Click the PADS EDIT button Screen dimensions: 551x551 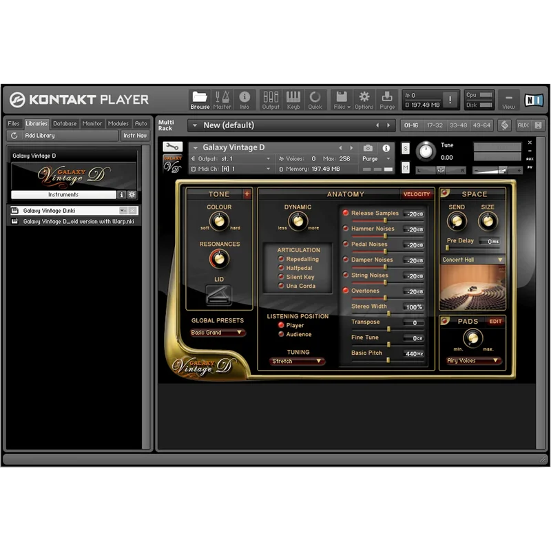(x=495, y=321)
